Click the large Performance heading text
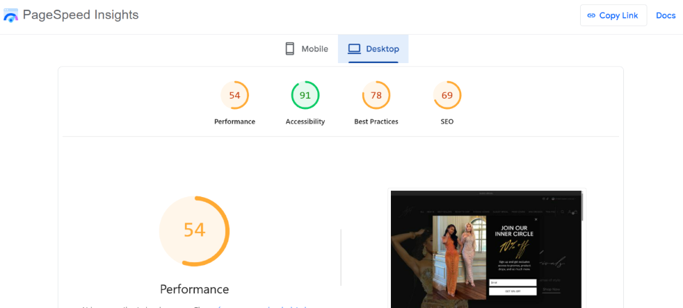The width and height of the screenshot is (683, 308). click(194, 289)
